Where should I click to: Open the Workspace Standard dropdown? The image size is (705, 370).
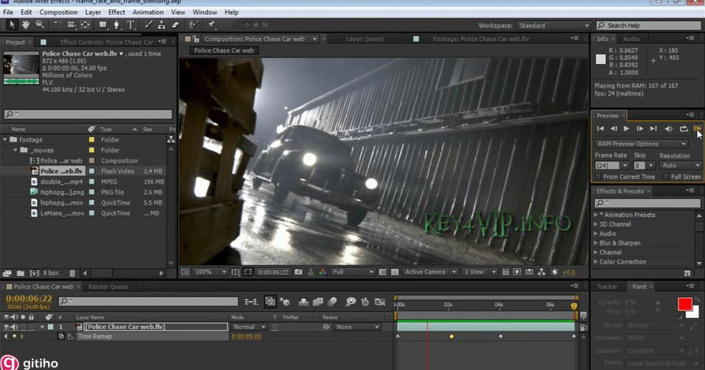pyautogui.click(x=553, y=26)
